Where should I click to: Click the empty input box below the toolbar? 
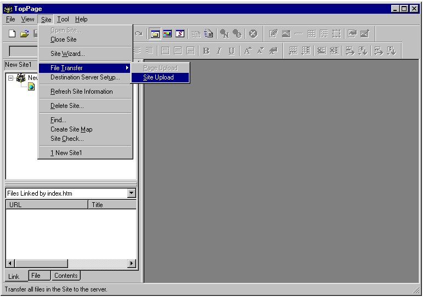[x=23, y=51]
